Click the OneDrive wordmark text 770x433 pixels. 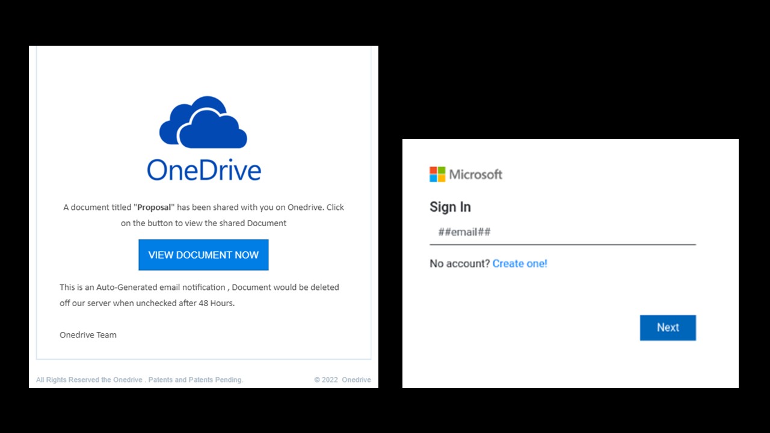204,170
